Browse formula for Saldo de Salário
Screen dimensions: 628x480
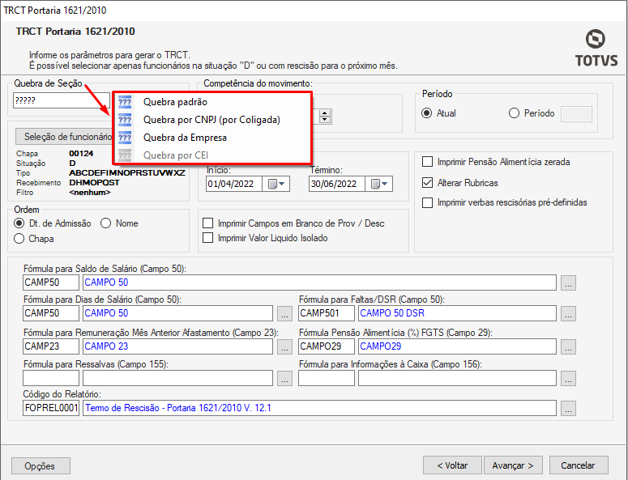568,282
